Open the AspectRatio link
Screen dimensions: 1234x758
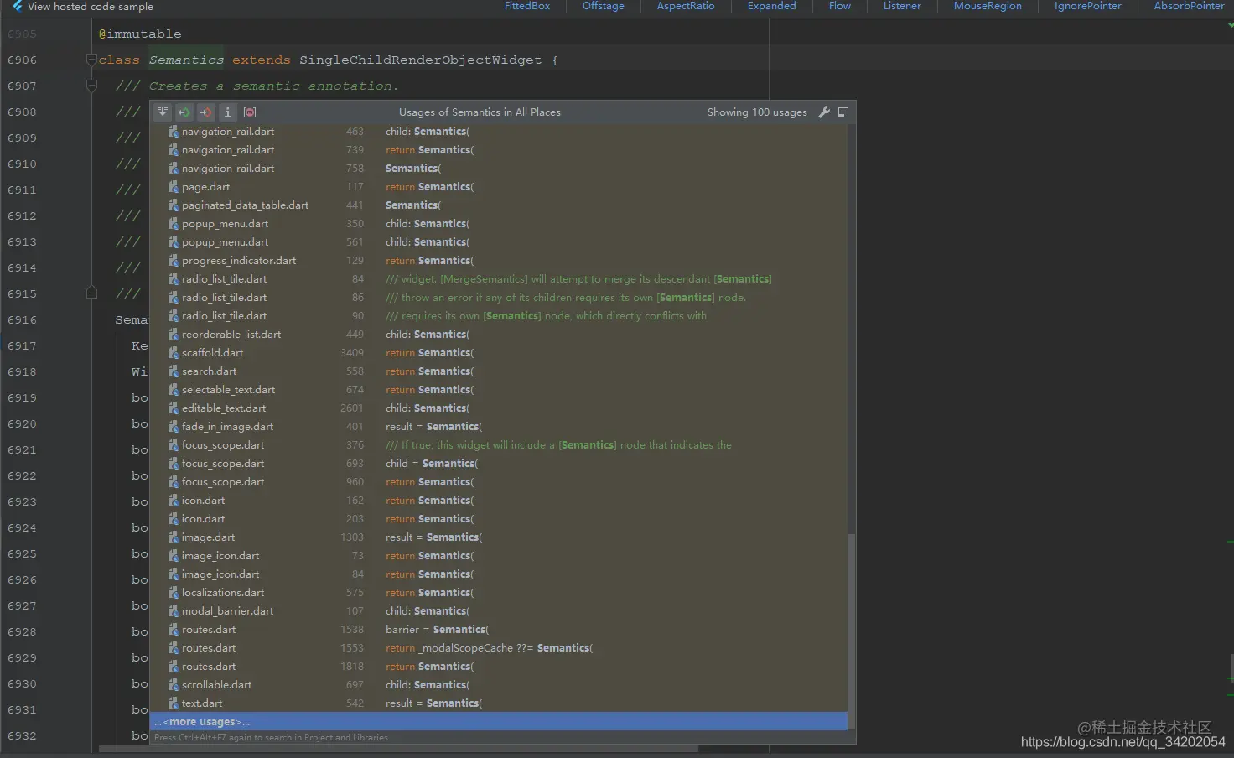[686, 6]
